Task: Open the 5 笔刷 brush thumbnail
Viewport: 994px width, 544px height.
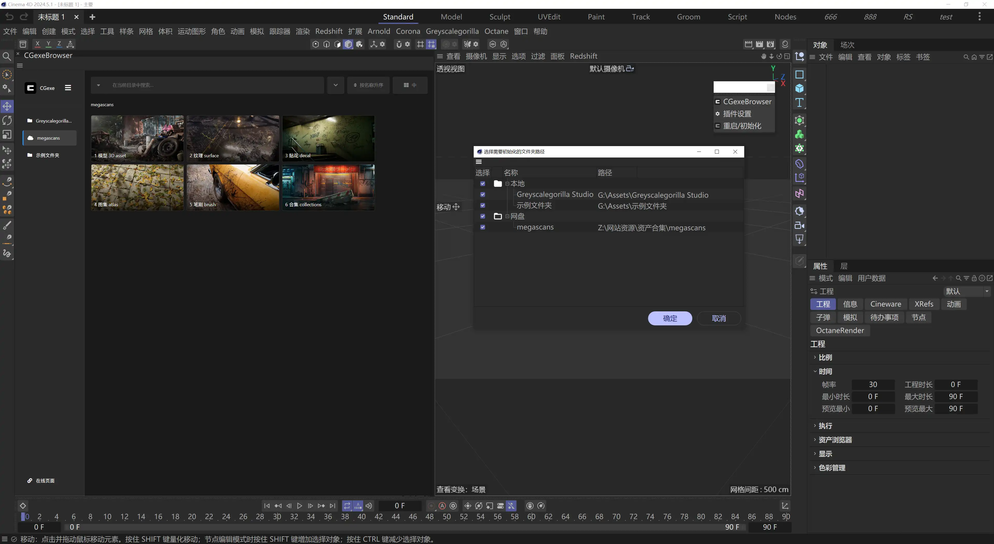Action: [x=233, y=187]
